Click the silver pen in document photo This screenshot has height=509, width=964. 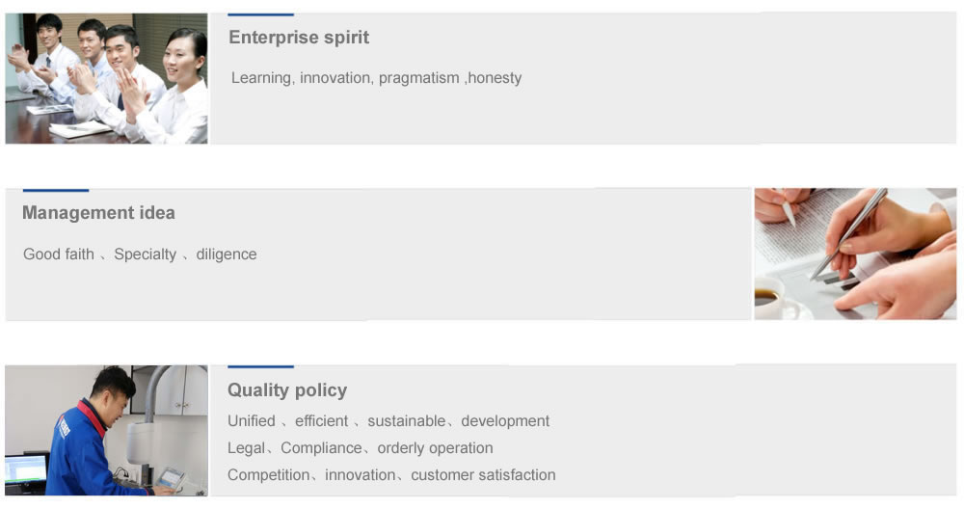tap(848, 232)
